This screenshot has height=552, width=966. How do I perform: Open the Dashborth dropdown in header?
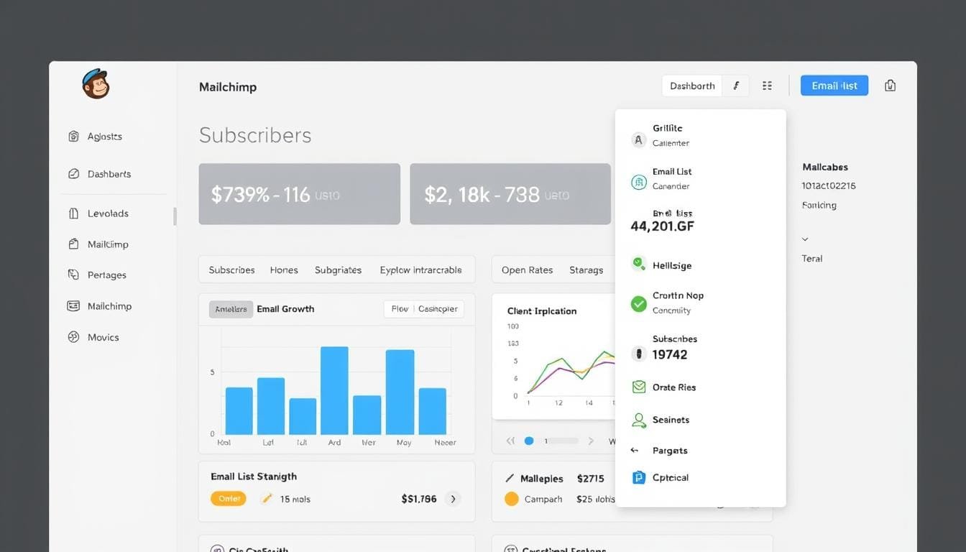(x=692, y=86)
